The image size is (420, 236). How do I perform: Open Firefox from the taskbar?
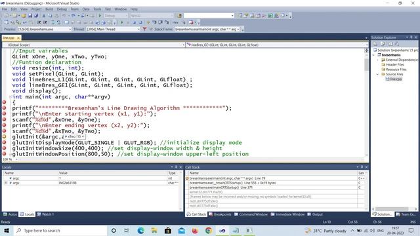195,230
